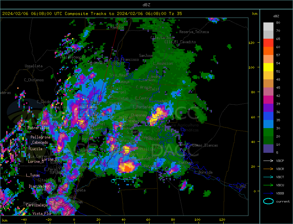The image size is (293, 224).
Task: Pick the magenta swatch between 42 and 39
Action: tap(268, 100)
